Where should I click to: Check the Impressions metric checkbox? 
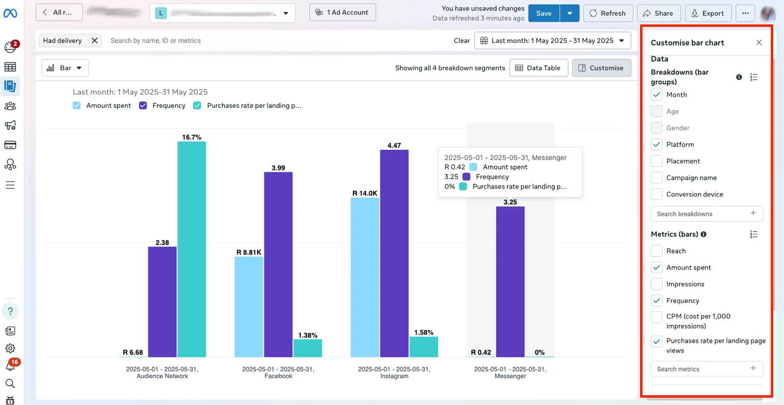tap(657, 284)
